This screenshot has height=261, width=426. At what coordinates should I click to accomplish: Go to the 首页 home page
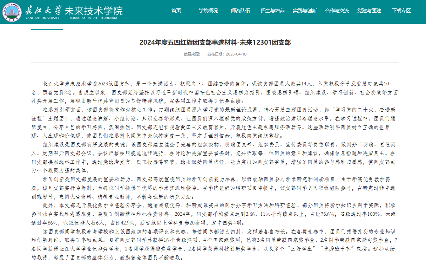(176, 11)
